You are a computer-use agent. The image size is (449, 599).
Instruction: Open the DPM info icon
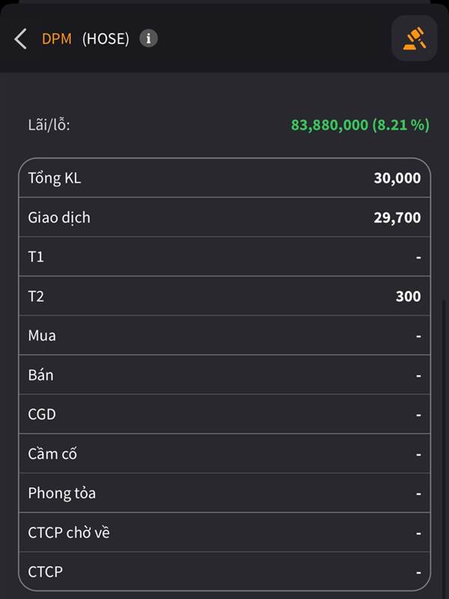tap(148, 39)
